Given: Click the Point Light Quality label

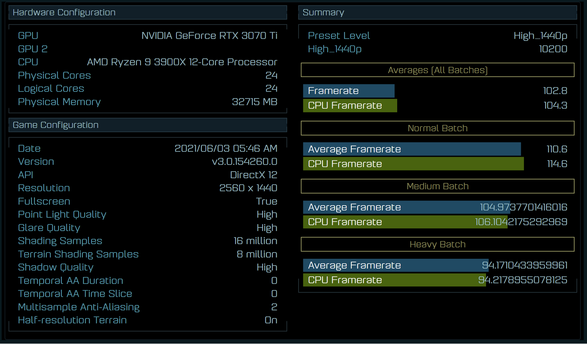Looking at the screenshot, I should [x=62, y=215].
